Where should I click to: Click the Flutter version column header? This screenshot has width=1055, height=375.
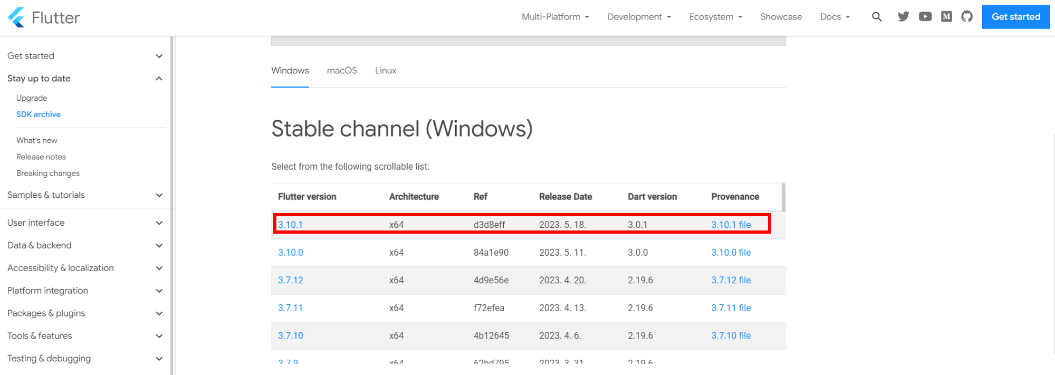point(307,197)
